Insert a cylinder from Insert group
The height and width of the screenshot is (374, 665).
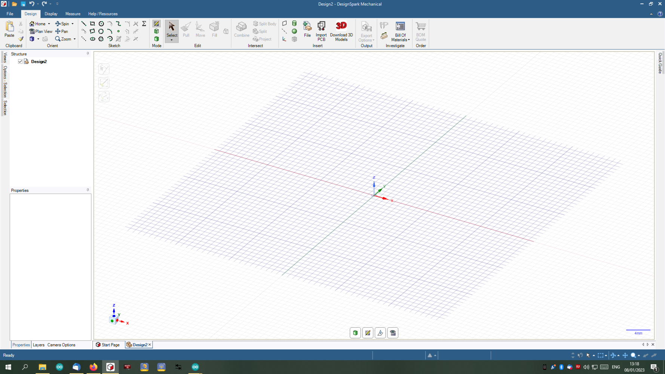pyautogui.click(x=294, y=24)
